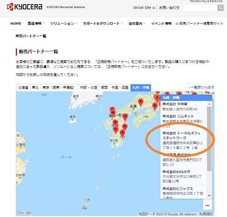Open the お問い合わせ contact link
This screenshot has height=217, width=227.
[169, 8]
